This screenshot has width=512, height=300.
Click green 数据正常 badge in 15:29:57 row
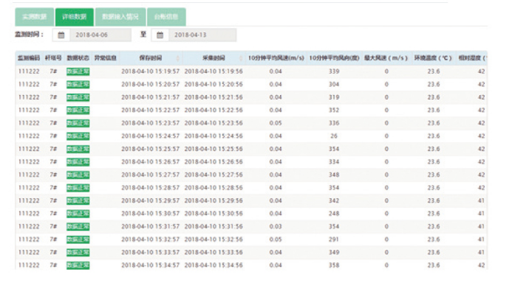tap(78, 200)
